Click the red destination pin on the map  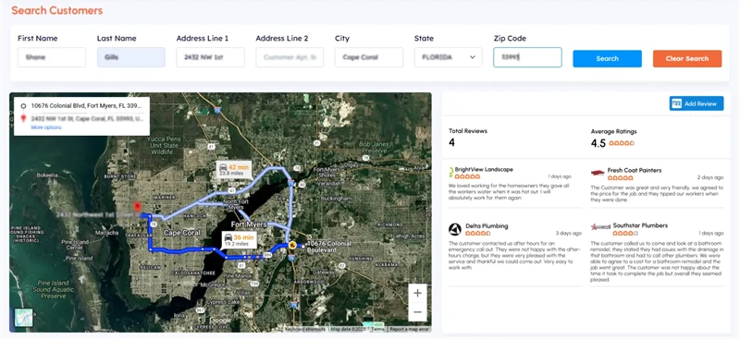(137, 208)
